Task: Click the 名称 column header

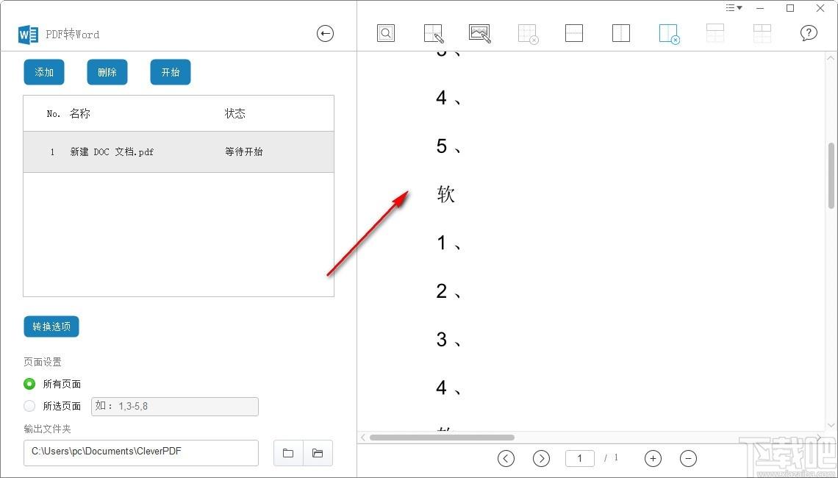Action: tap(79, 113)
